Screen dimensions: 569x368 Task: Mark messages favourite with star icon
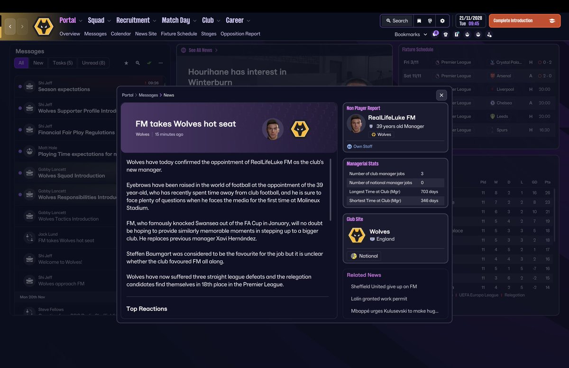pos(126,63)
